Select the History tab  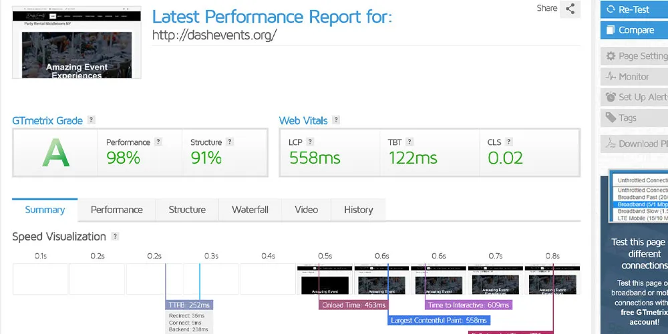click(358, 210)
